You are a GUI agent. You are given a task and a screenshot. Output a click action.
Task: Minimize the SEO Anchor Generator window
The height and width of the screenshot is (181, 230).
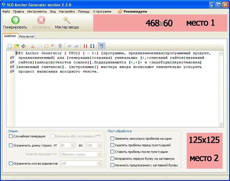(212, 5)
